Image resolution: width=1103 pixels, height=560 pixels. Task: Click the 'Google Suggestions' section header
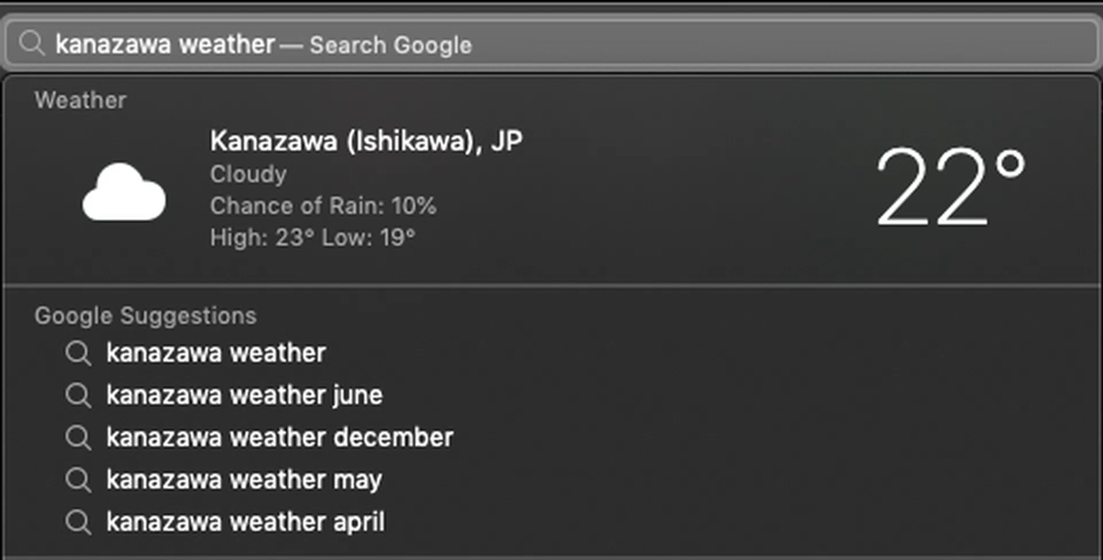pyautogui.click(x=145, y=316)
